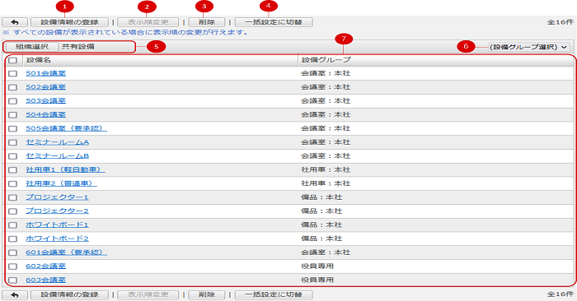This screenshot has height=301, width=577.
Task: Check the box for ホワイトボード2
Action: coord(13,238)
